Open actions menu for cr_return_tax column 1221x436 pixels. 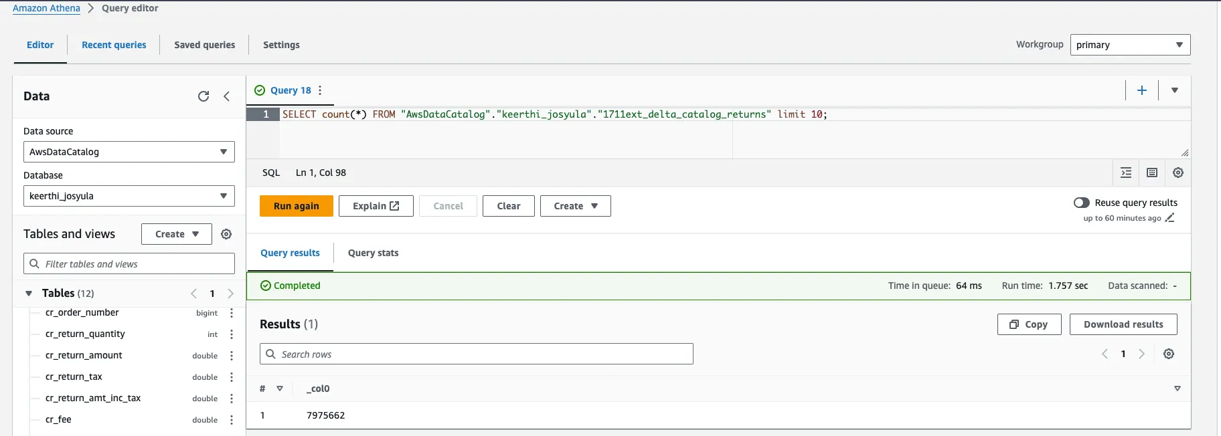point(232,377)
